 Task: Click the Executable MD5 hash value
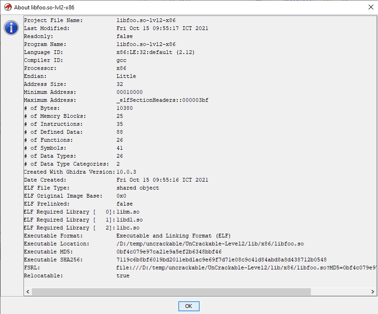point(169,252)
